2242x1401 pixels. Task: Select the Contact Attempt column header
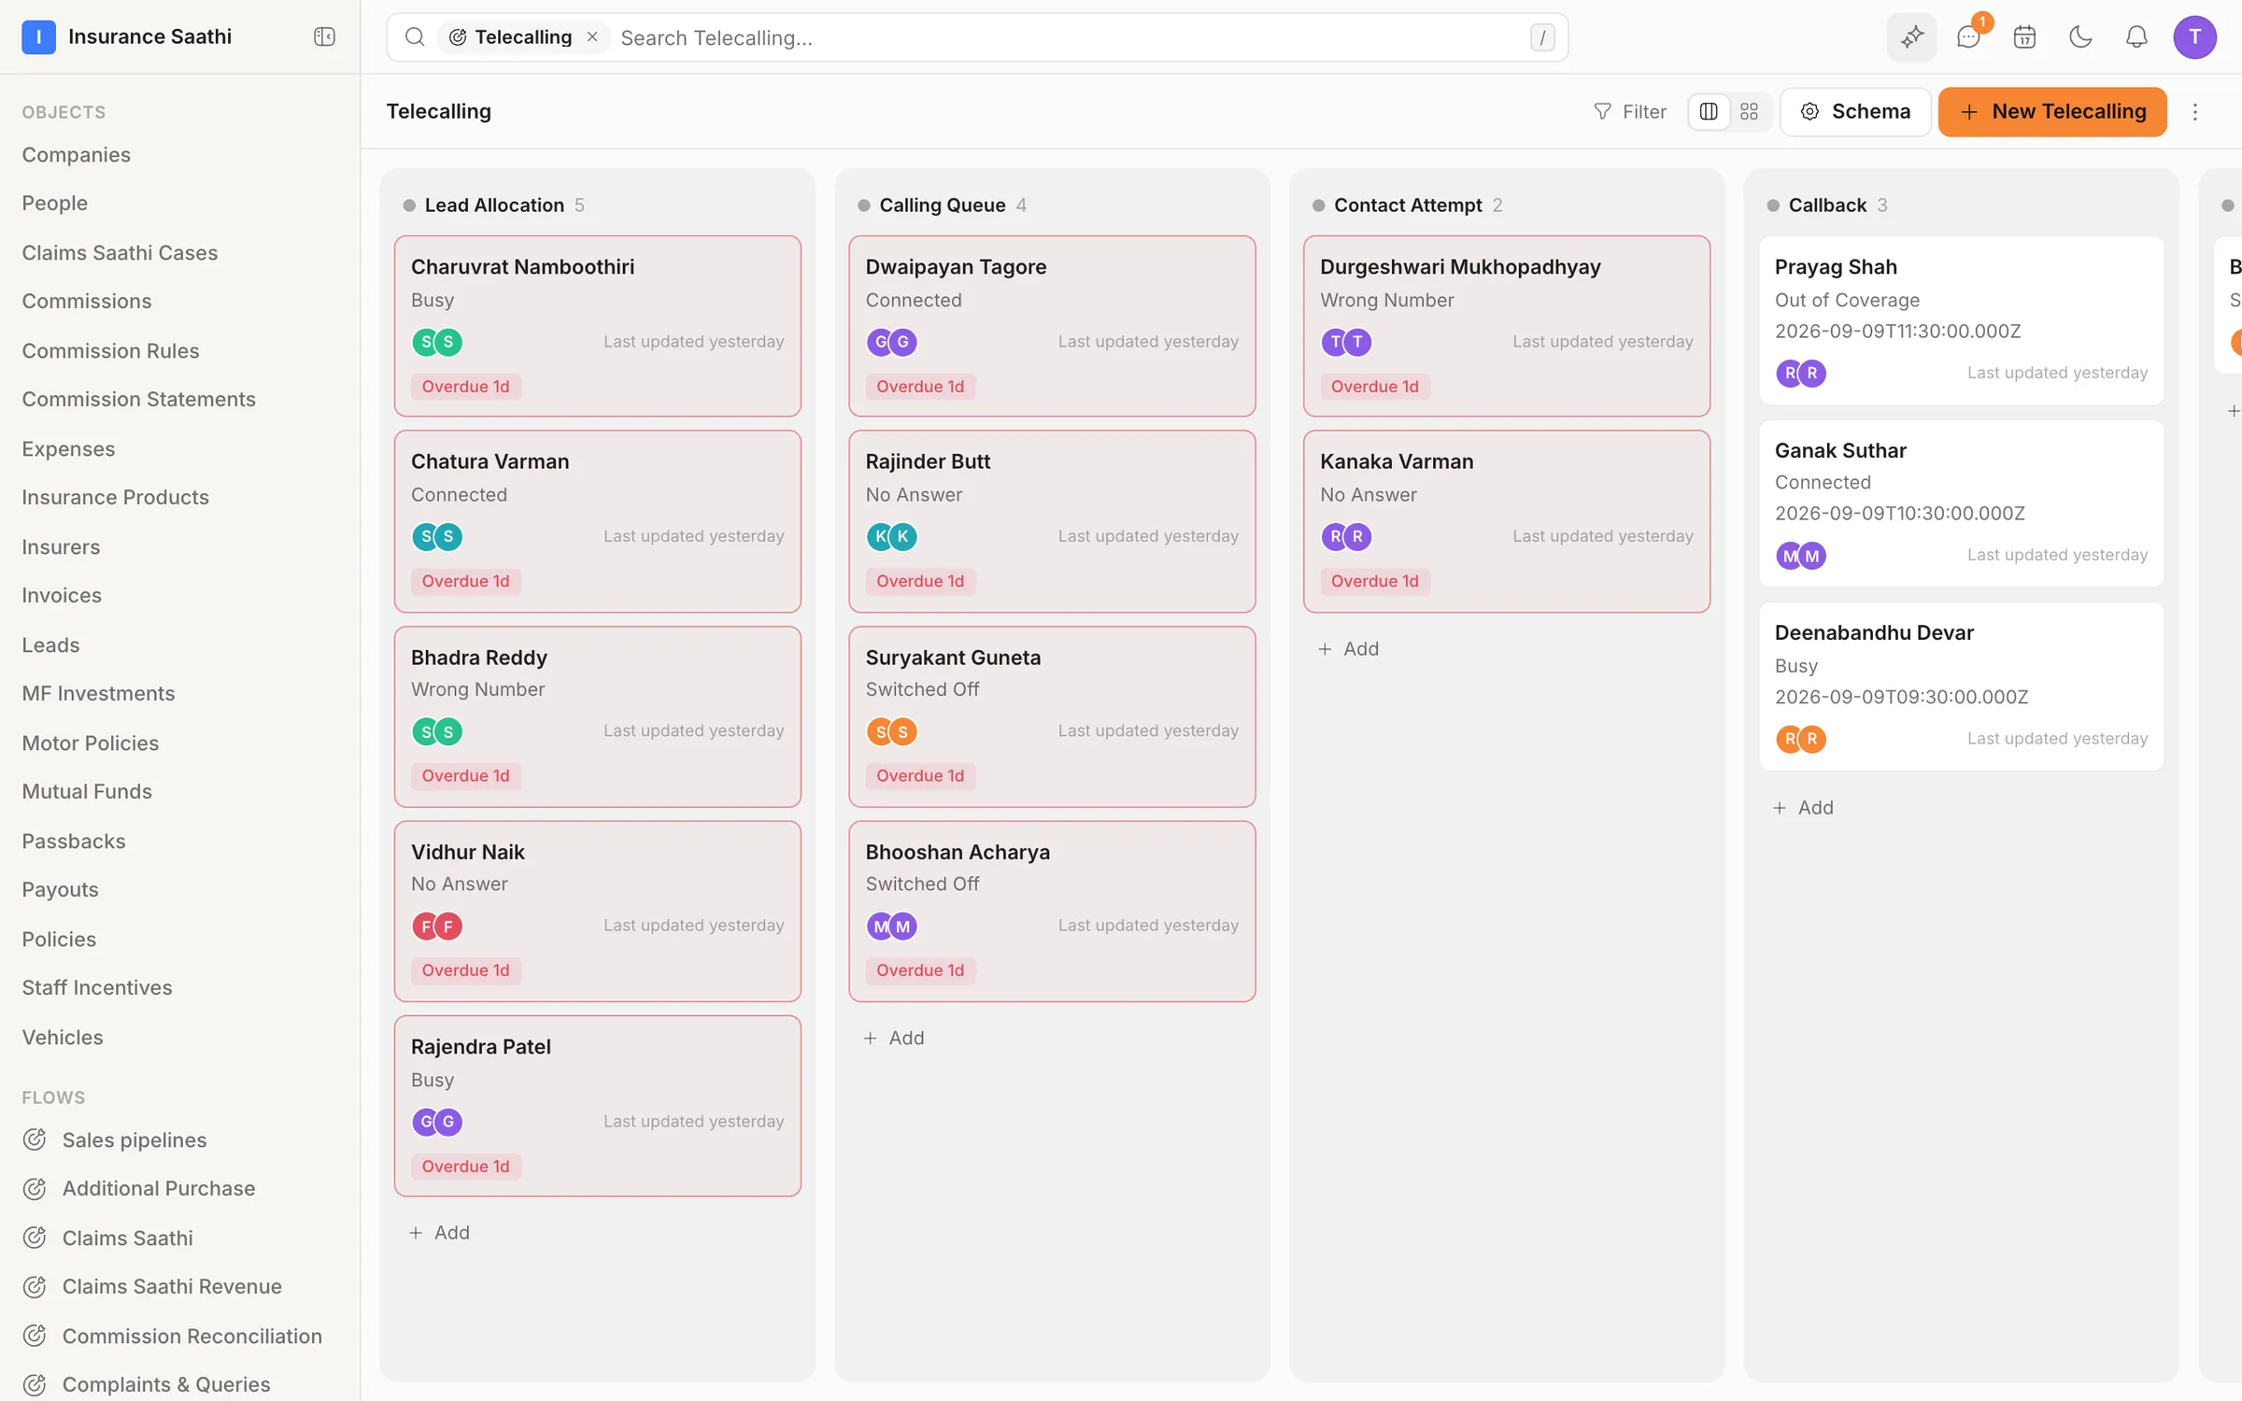[x=1408, y=205]
